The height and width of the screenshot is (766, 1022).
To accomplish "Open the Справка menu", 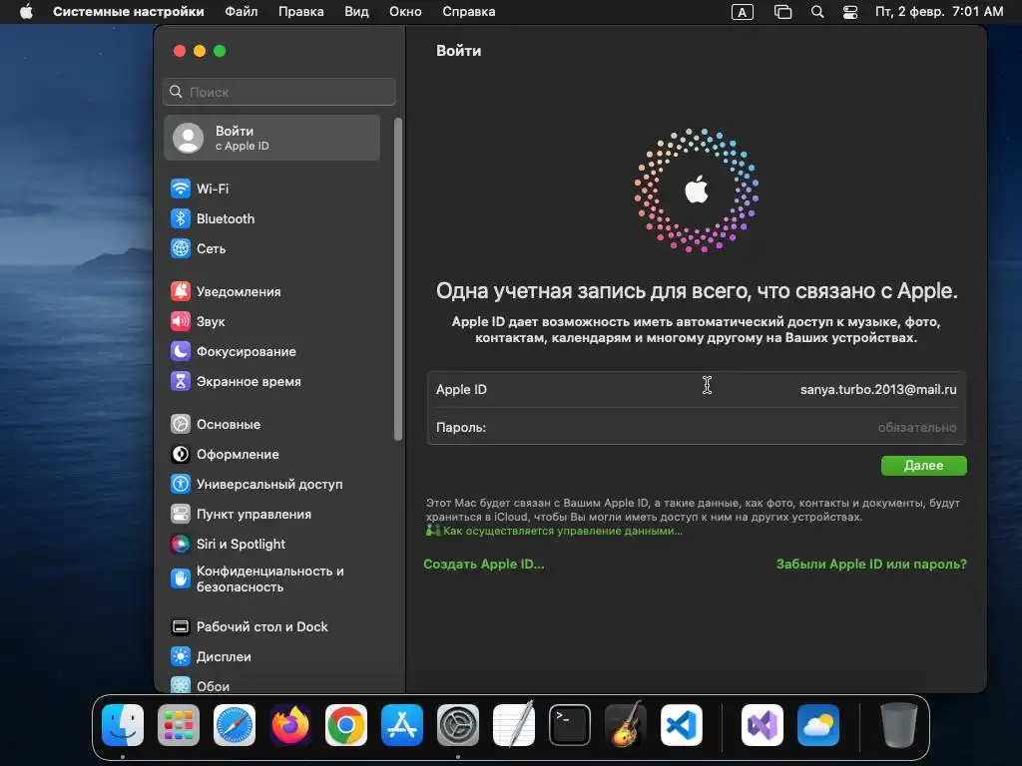I will tap(469, 12).
